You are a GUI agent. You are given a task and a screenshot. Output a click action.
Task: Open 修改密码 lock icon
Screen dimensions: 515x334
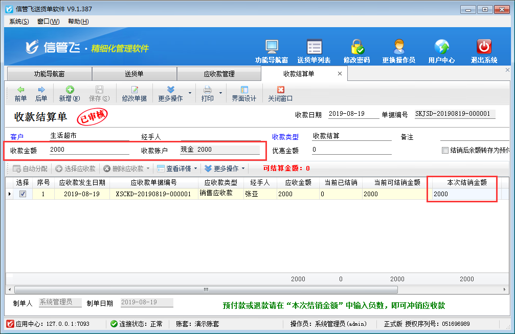357,48
